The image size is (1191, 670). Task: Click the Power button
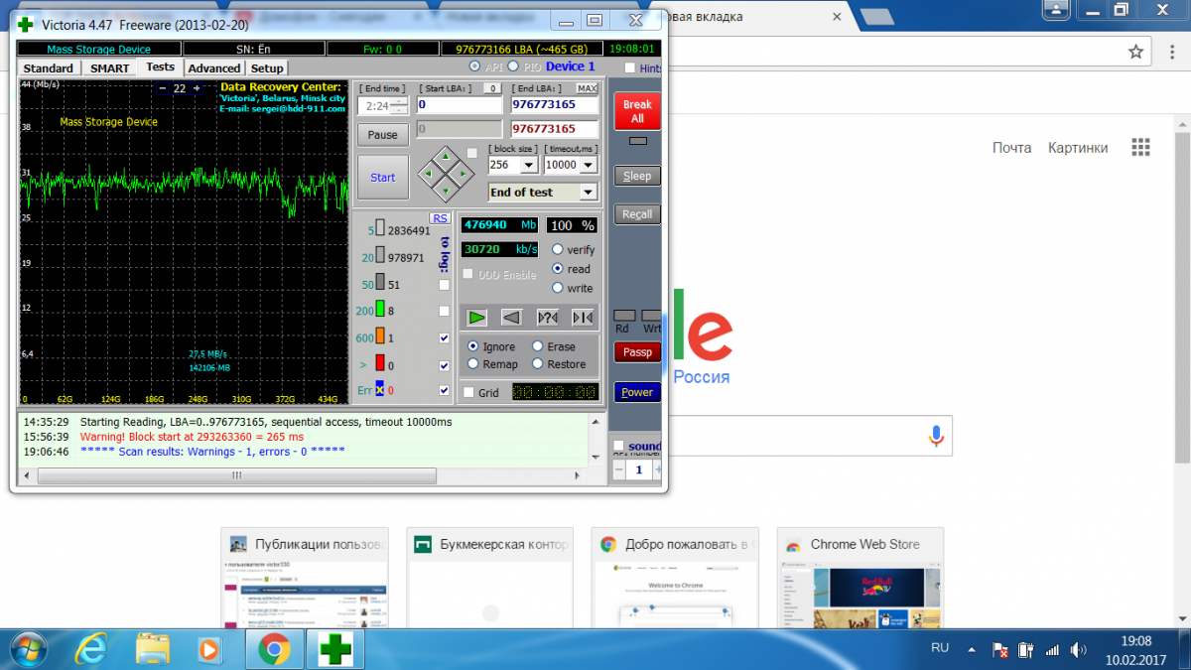tap(637, 392)
